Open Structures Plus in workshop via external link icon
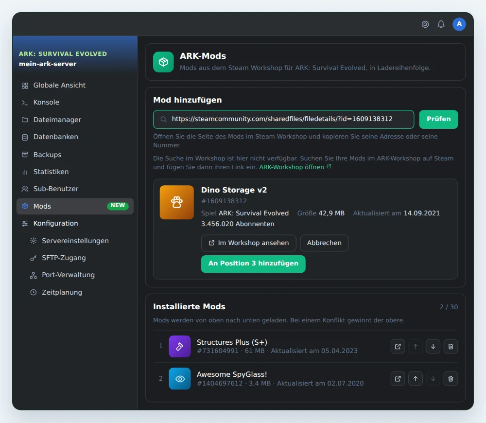The width and height of the screenshot is (486, 423). (x=398, y=346)
